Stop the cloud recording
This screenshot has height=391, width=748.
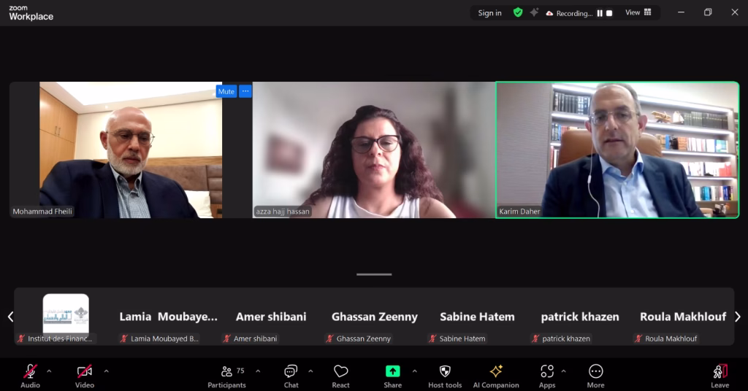coord(609,13)
